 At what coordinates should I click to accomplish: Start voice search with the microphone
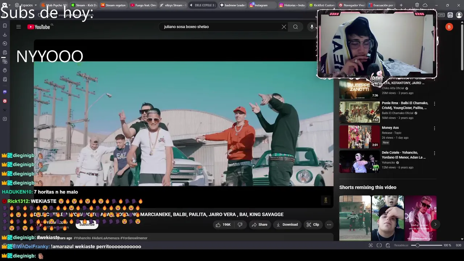tap(311, 27)
